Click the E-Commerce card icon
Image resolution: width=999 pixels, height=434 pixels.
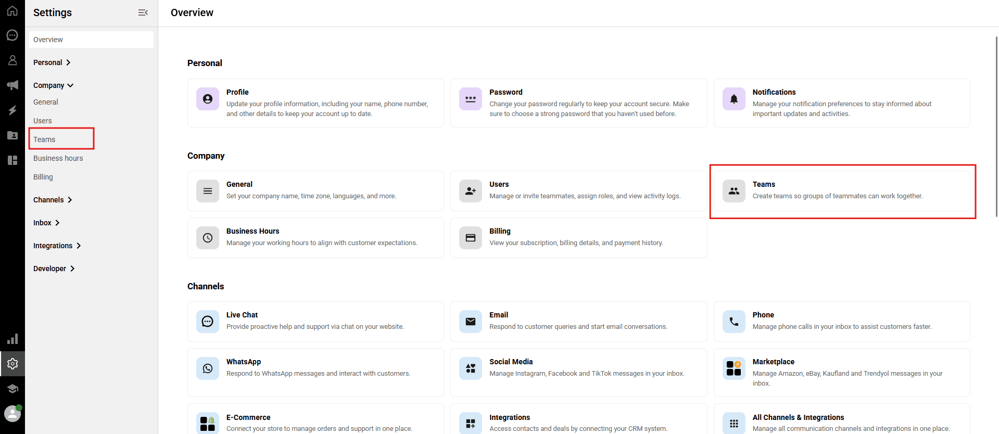(208, 423)
